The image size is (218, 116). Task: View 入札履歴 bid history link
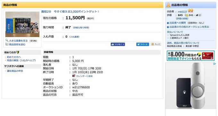74,37
